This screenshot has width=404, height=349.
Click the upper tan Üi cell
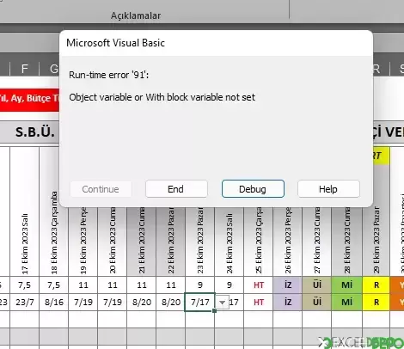(317, 285)
